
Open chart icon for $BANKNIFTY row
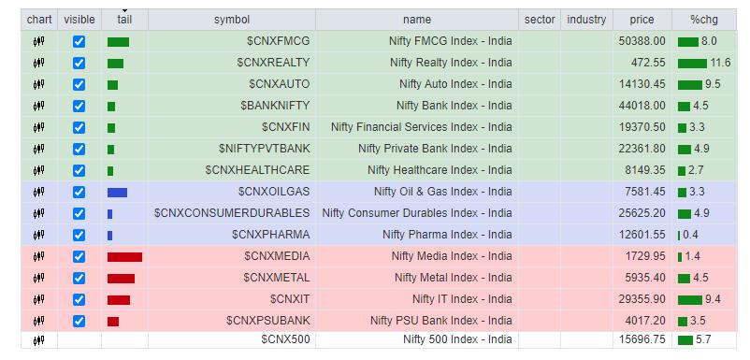(38, 107)
